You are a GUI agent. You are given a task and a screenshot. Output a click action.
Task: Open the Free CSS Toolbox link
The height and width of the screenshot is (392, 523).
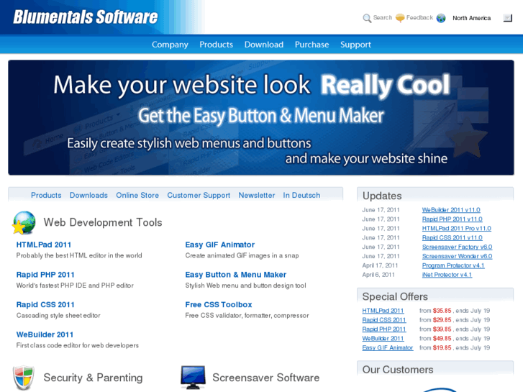pos(219,305)
